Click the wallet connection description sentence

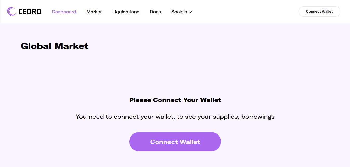[175, 117]
